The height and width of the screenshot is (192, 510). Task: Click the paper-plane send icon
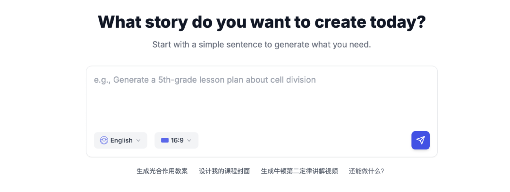420,140
